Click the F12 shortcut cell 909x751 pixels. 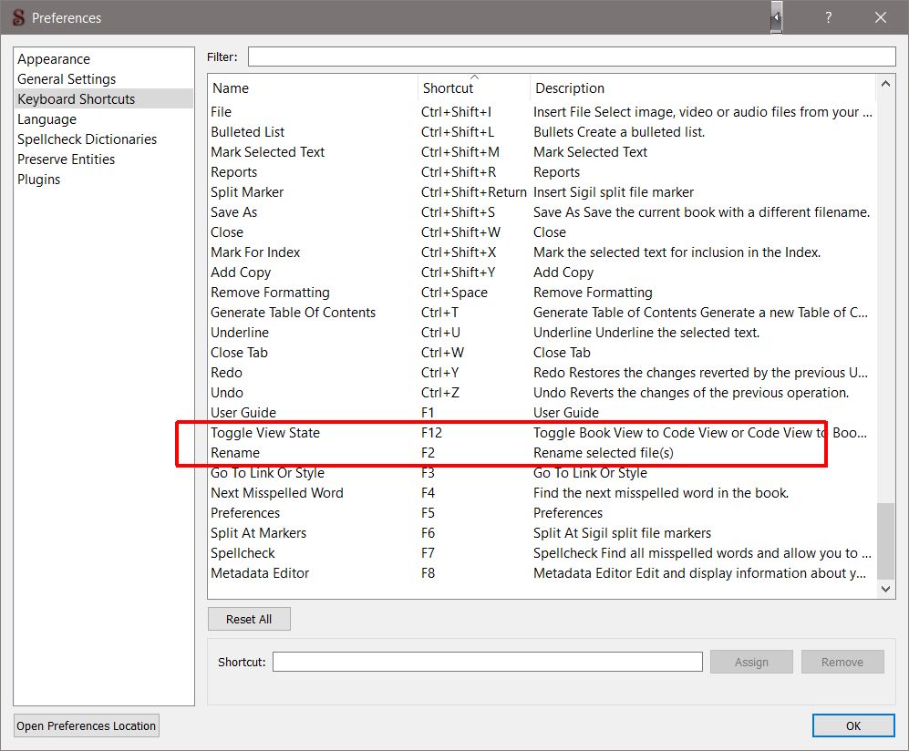point(431,433)
